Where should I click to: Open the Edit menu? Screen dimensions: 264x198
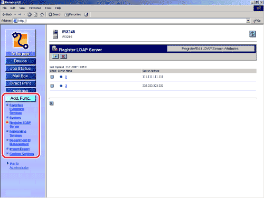(13, 8)
